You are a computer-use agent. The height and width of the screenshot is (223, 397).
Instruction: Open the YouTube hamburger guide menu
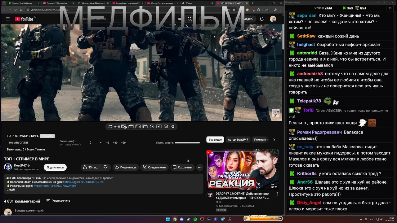(8, 19)
